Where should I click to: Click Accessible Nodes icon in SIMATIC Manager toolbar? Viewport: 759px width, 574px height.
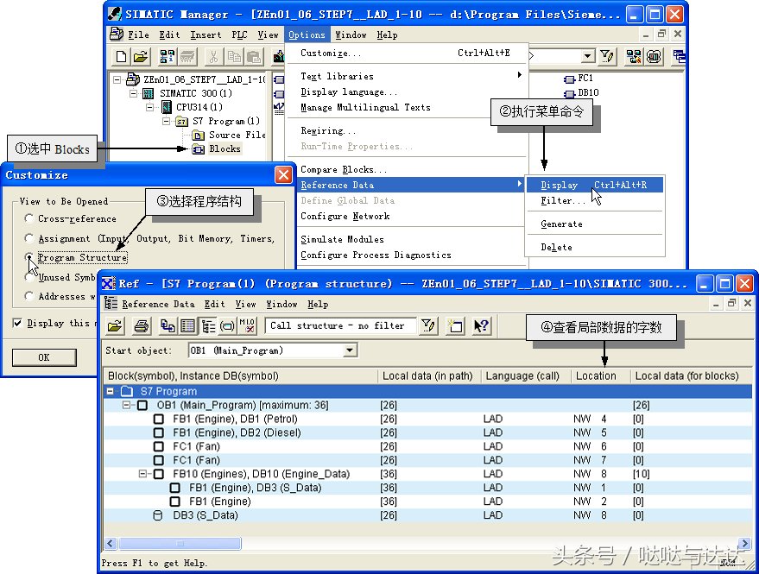[167, 57]
